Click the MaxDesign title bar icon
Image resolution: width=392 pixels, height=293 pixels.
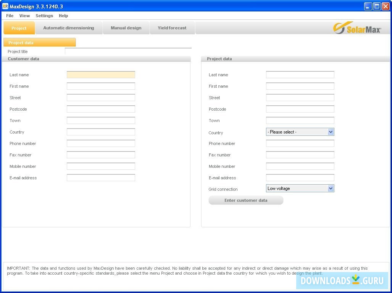click(x=5, y=6)
